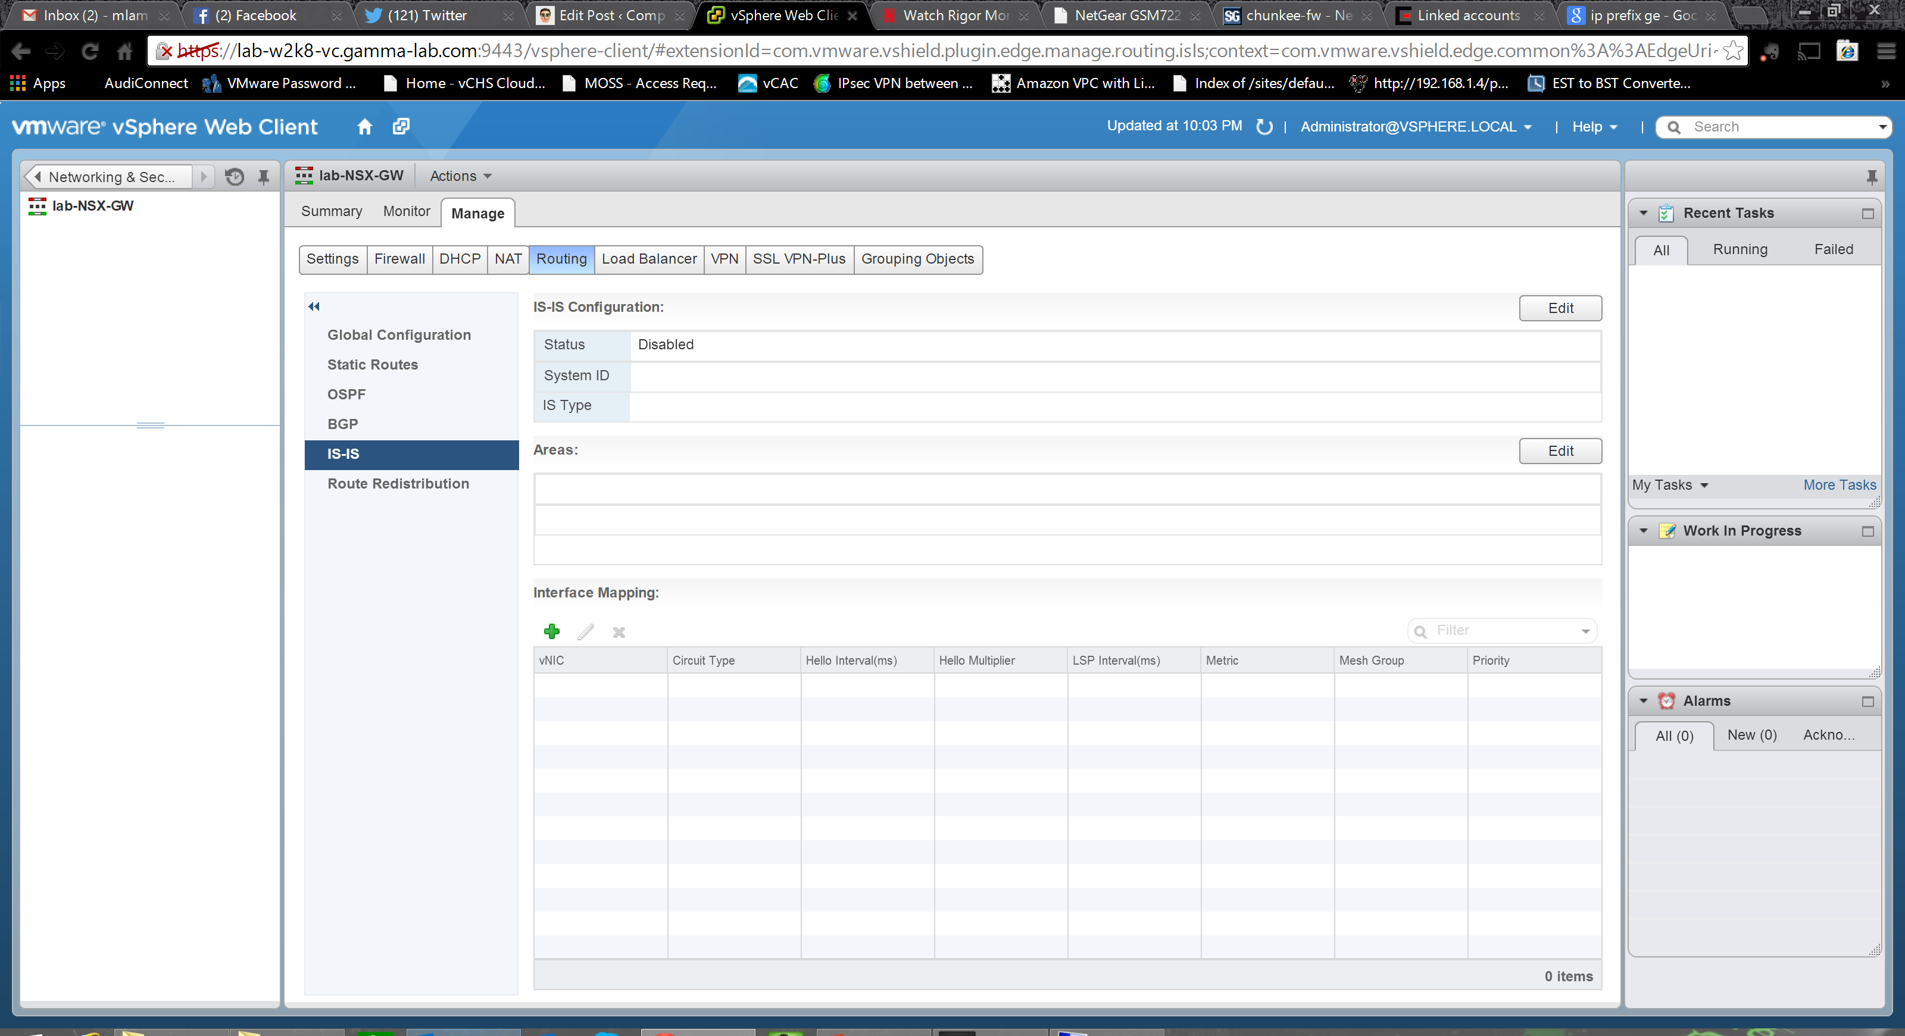This screenshot has height=1036, width=1905.
Task: Click the Filter input field
Action: 1501,630
